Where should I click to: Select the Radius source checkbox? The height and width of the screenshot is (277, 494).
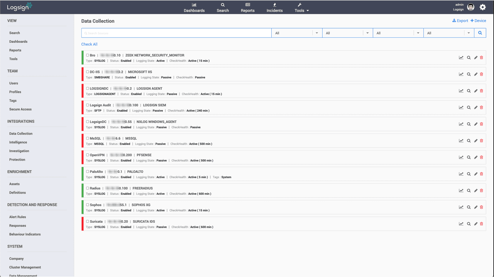pos(88,188)
